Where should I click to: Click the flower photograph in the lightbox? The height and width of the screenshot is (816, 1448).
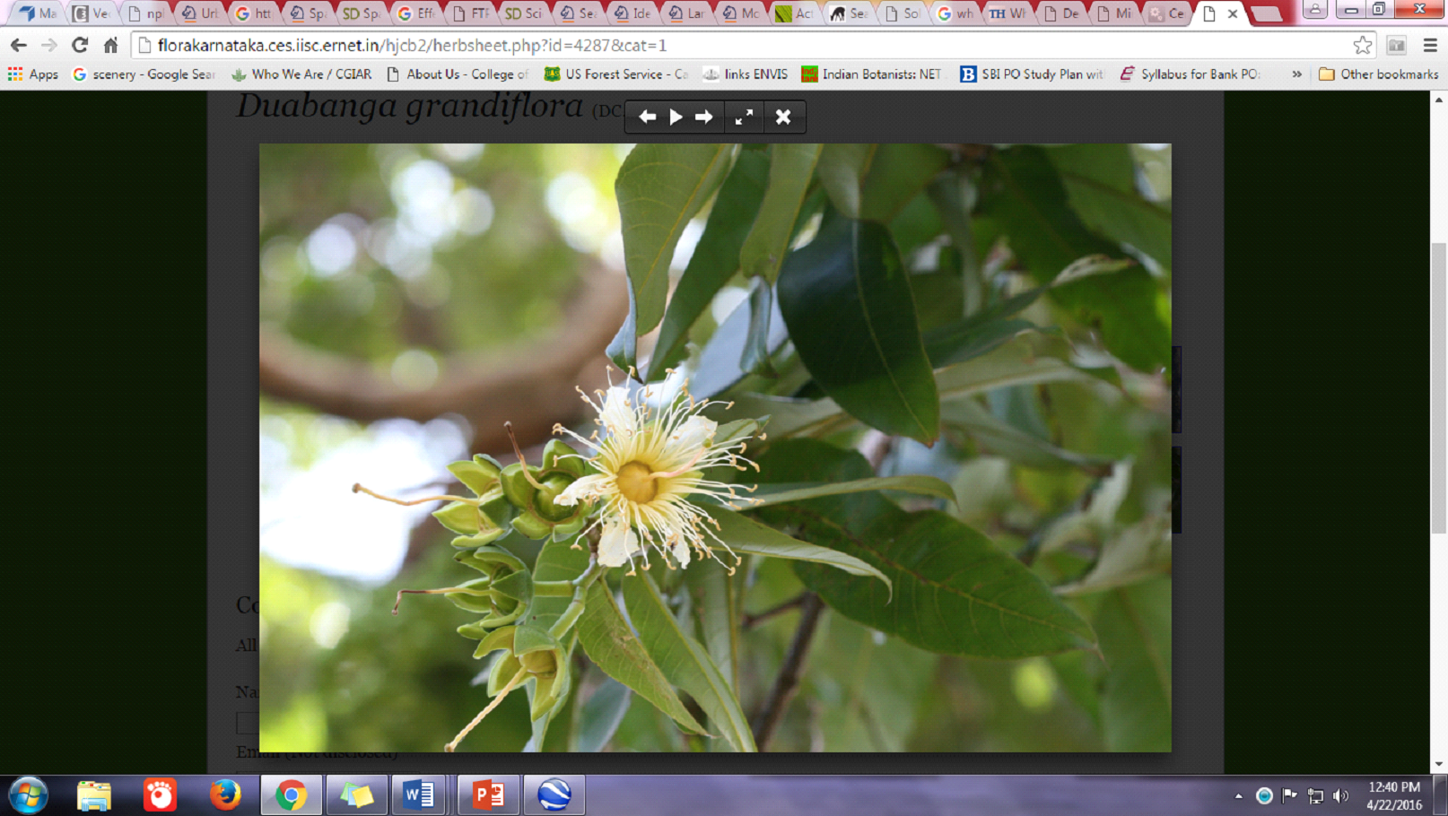[x=715, y=447]
